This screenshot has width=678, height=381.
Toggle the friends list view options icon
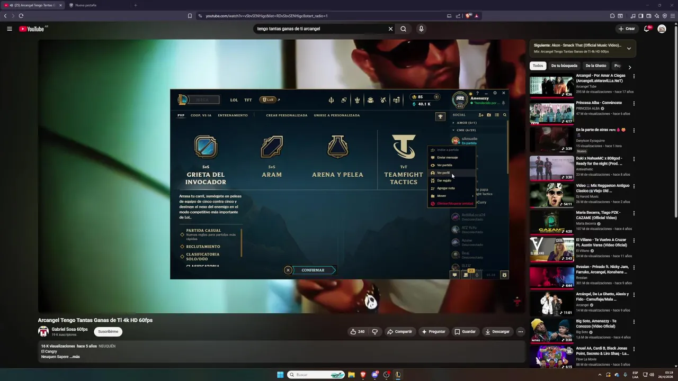click(497, 115)
